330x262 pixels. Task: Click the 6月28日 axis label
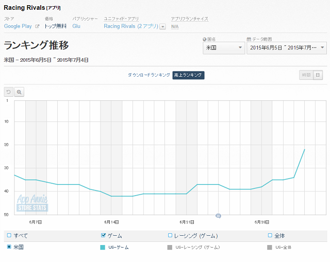tap(262, 222)
